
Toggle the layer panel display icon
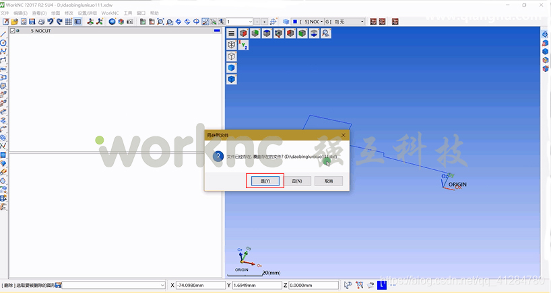tap(77, 22)
